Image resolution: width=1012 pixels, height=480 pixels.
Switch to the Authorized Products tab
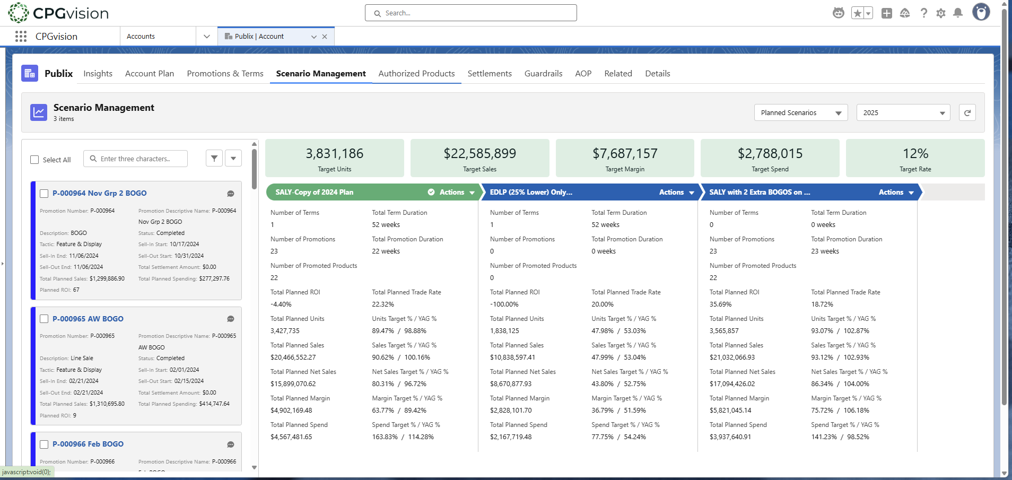[416, 74]
